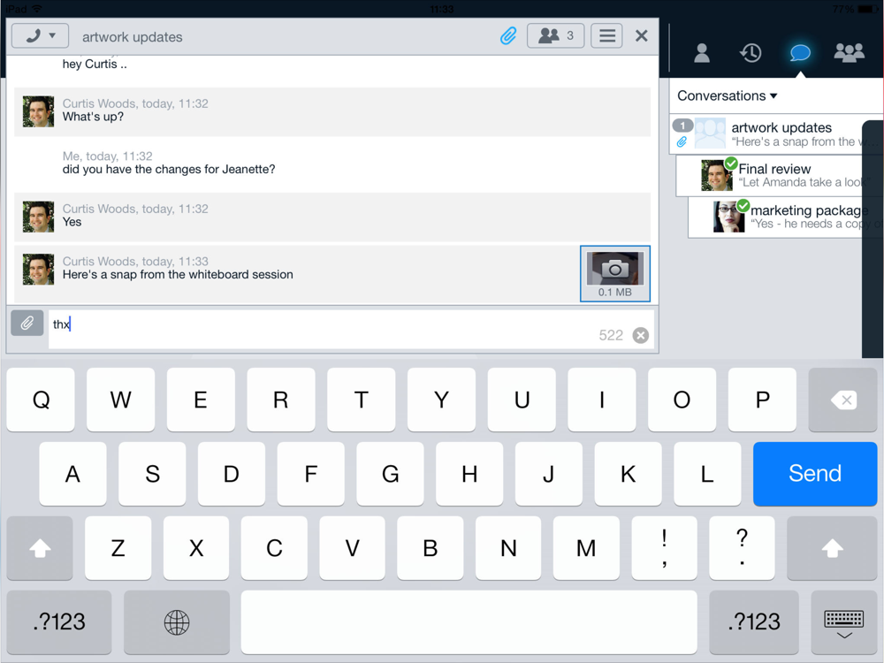Tap the right .?123 key
884x663 pixels.
click(x=754, y=621)
